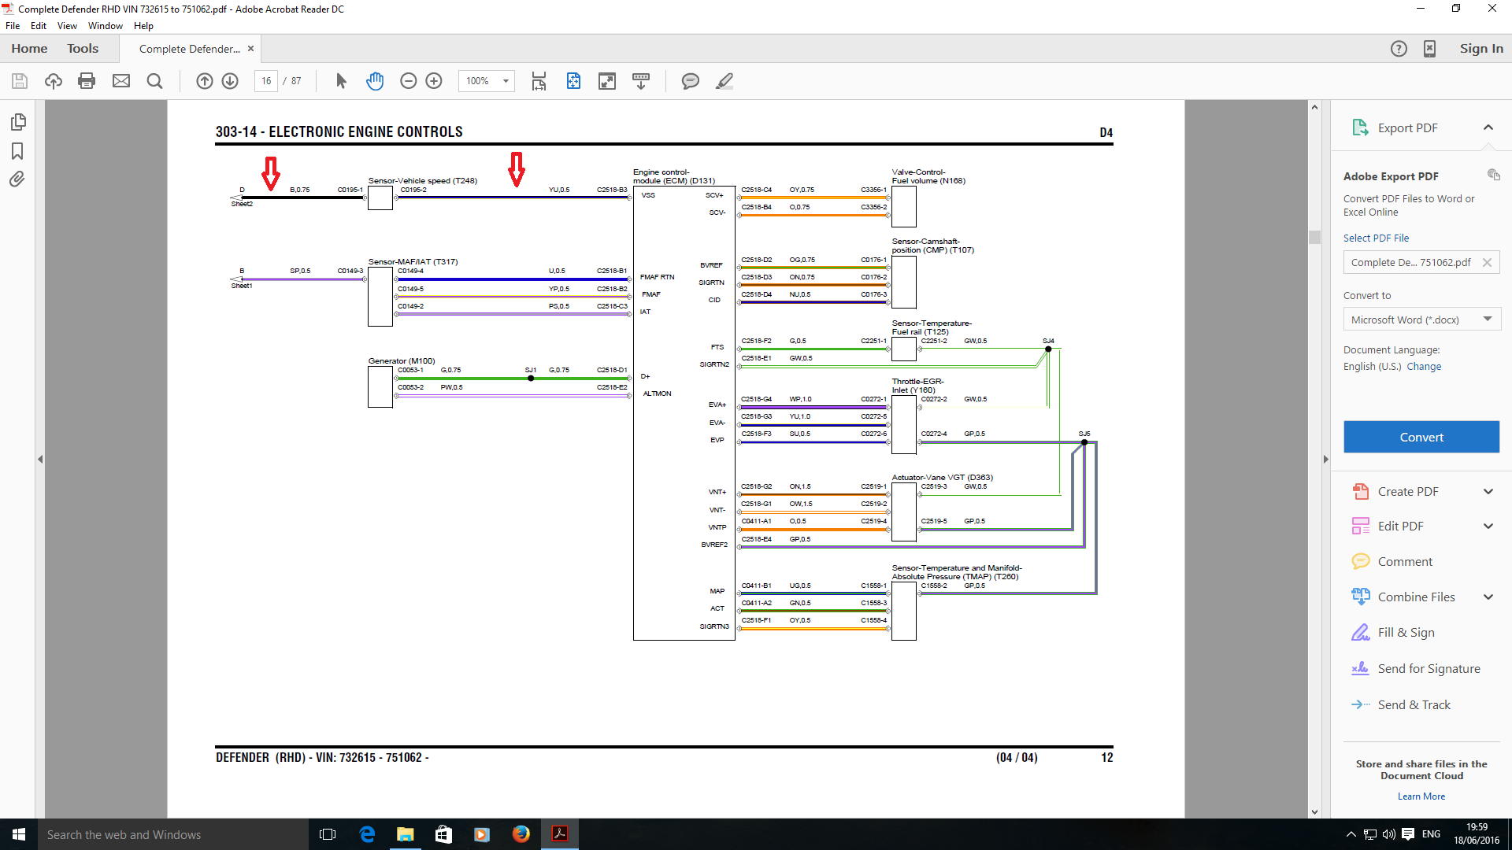Screen dimensions: 1512x850
Task: Zoom out with minus icon
Action: 408,81
